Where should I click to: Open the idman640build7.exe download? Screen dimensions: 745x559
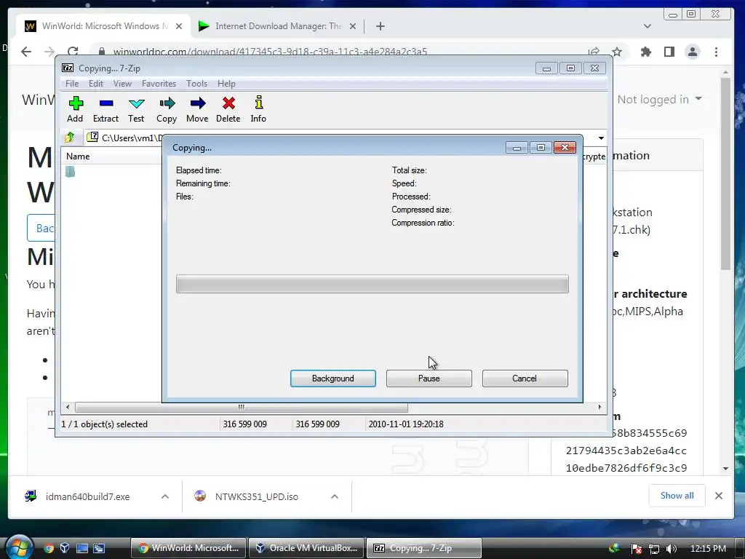(87, 496)
